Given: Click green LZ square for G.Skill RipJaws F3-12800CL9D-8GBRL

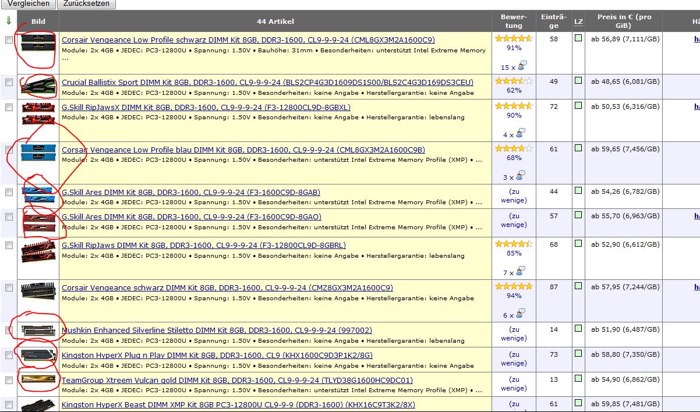Looking at the screenshot, I should pos(578,244).
